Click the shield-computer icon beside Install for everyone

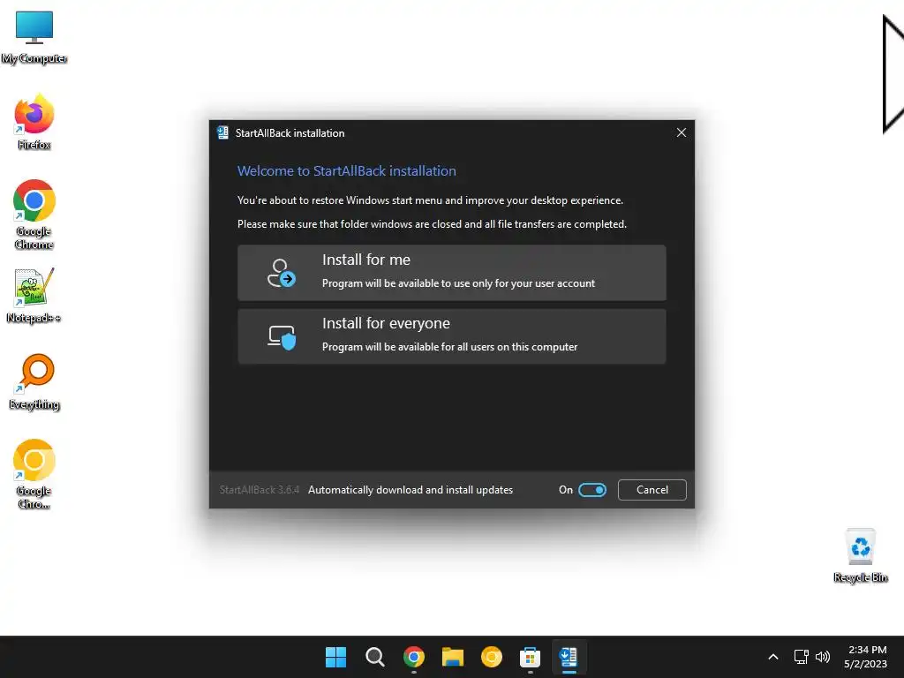click(x=282, y=337)
